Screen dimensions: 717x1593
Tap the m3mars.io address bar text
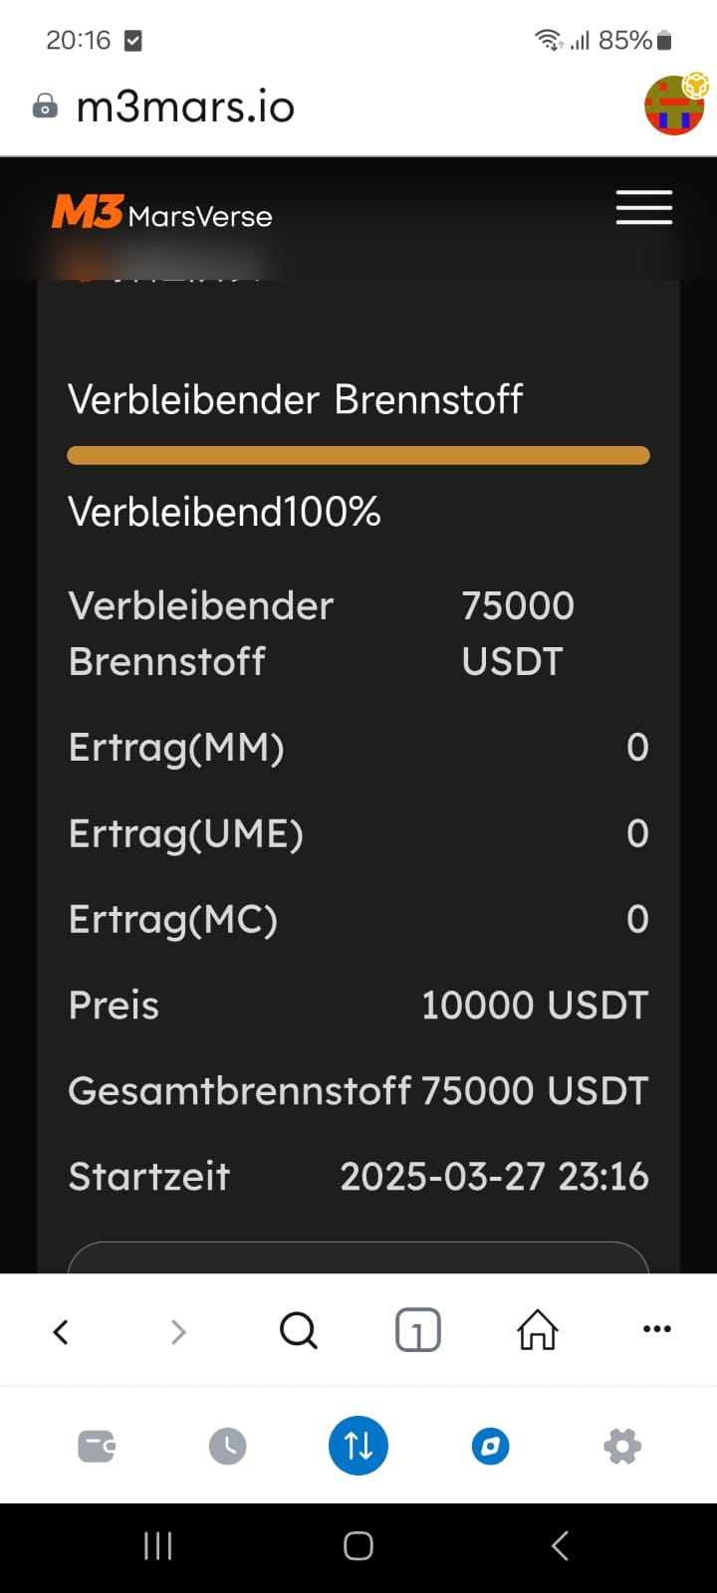click(x=185, y=107)
